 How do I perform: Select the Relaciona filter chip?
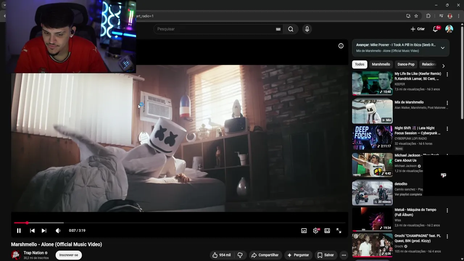point(429,64)
